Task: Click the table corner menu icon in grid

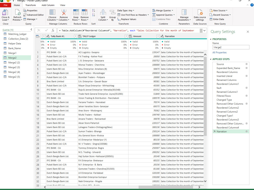Action: [38, 36]
